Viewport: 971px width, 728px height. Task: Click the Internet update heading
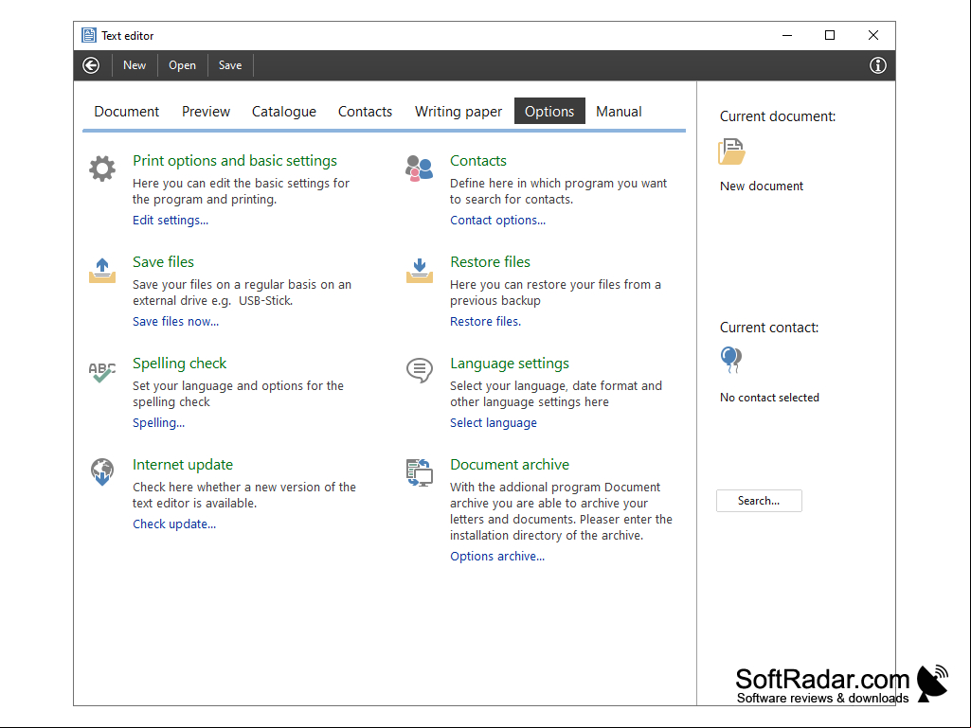(x=183, y=465)
